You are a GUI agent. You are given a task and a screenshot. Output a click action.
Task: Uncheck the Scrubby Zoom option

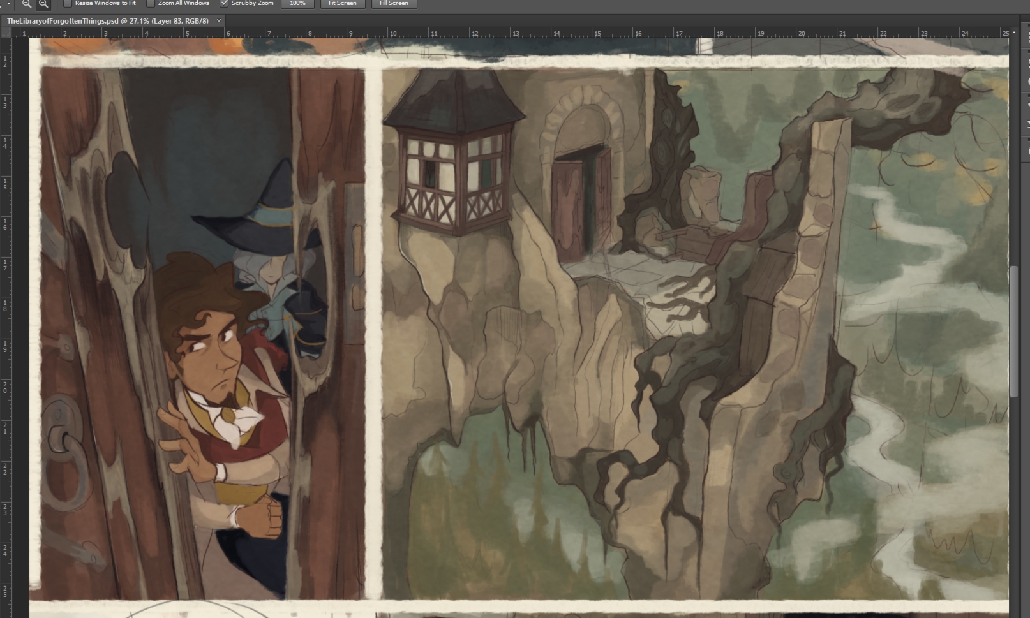pyautogui.click(x=224, y=3)
